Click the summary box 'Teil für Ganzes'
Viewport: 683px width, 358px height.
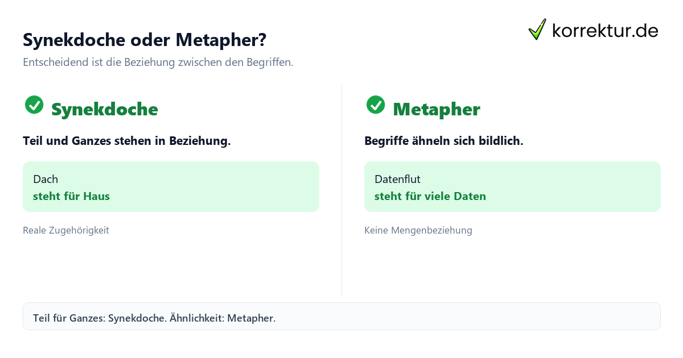[341, 316]
